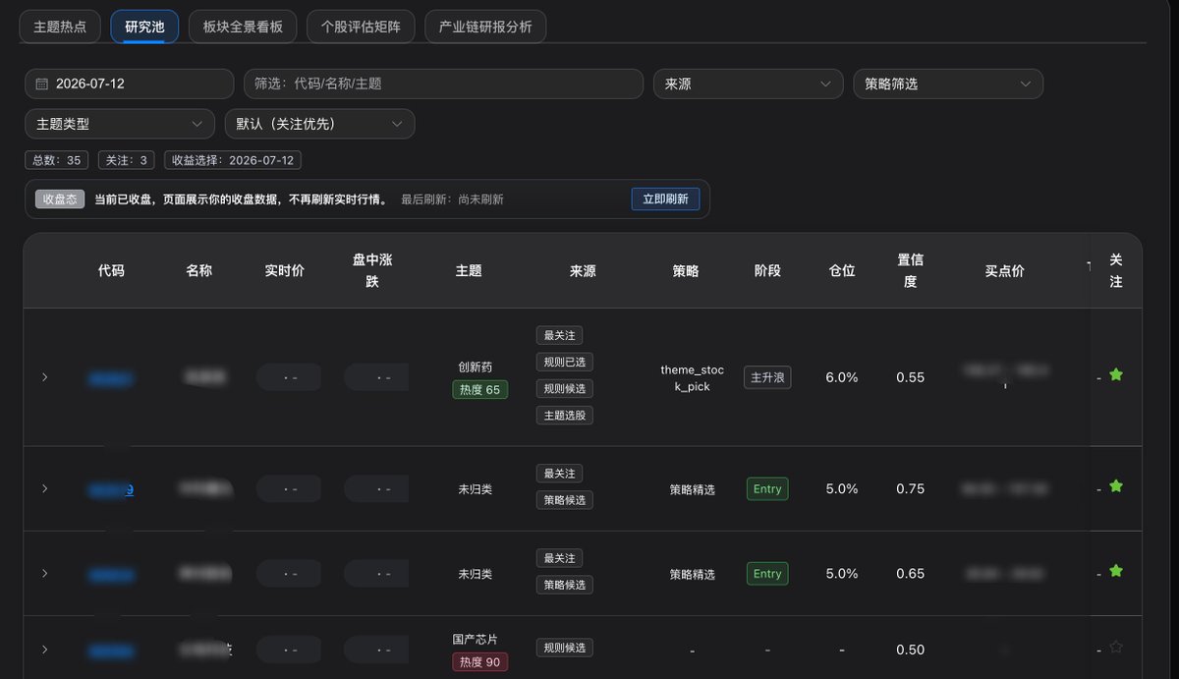
Task: Click 规则候选 tag in the 国产芯片 row
Action: (x=565, y=648)
